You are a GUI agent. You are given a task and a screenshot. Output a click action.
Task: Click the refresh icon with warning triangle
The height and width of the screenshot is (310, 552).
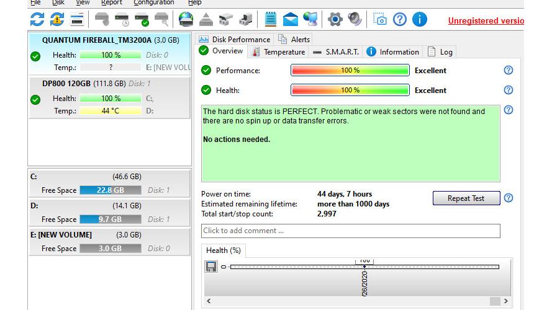57,19
